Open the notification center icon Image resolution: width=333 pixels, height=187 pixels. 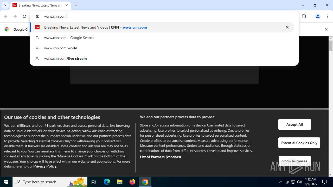click(325, 182)
